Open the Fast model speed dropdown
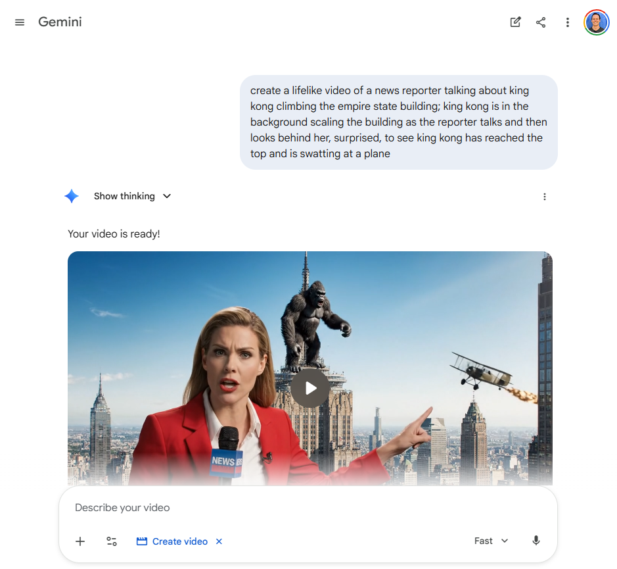 tap(490, 540)
